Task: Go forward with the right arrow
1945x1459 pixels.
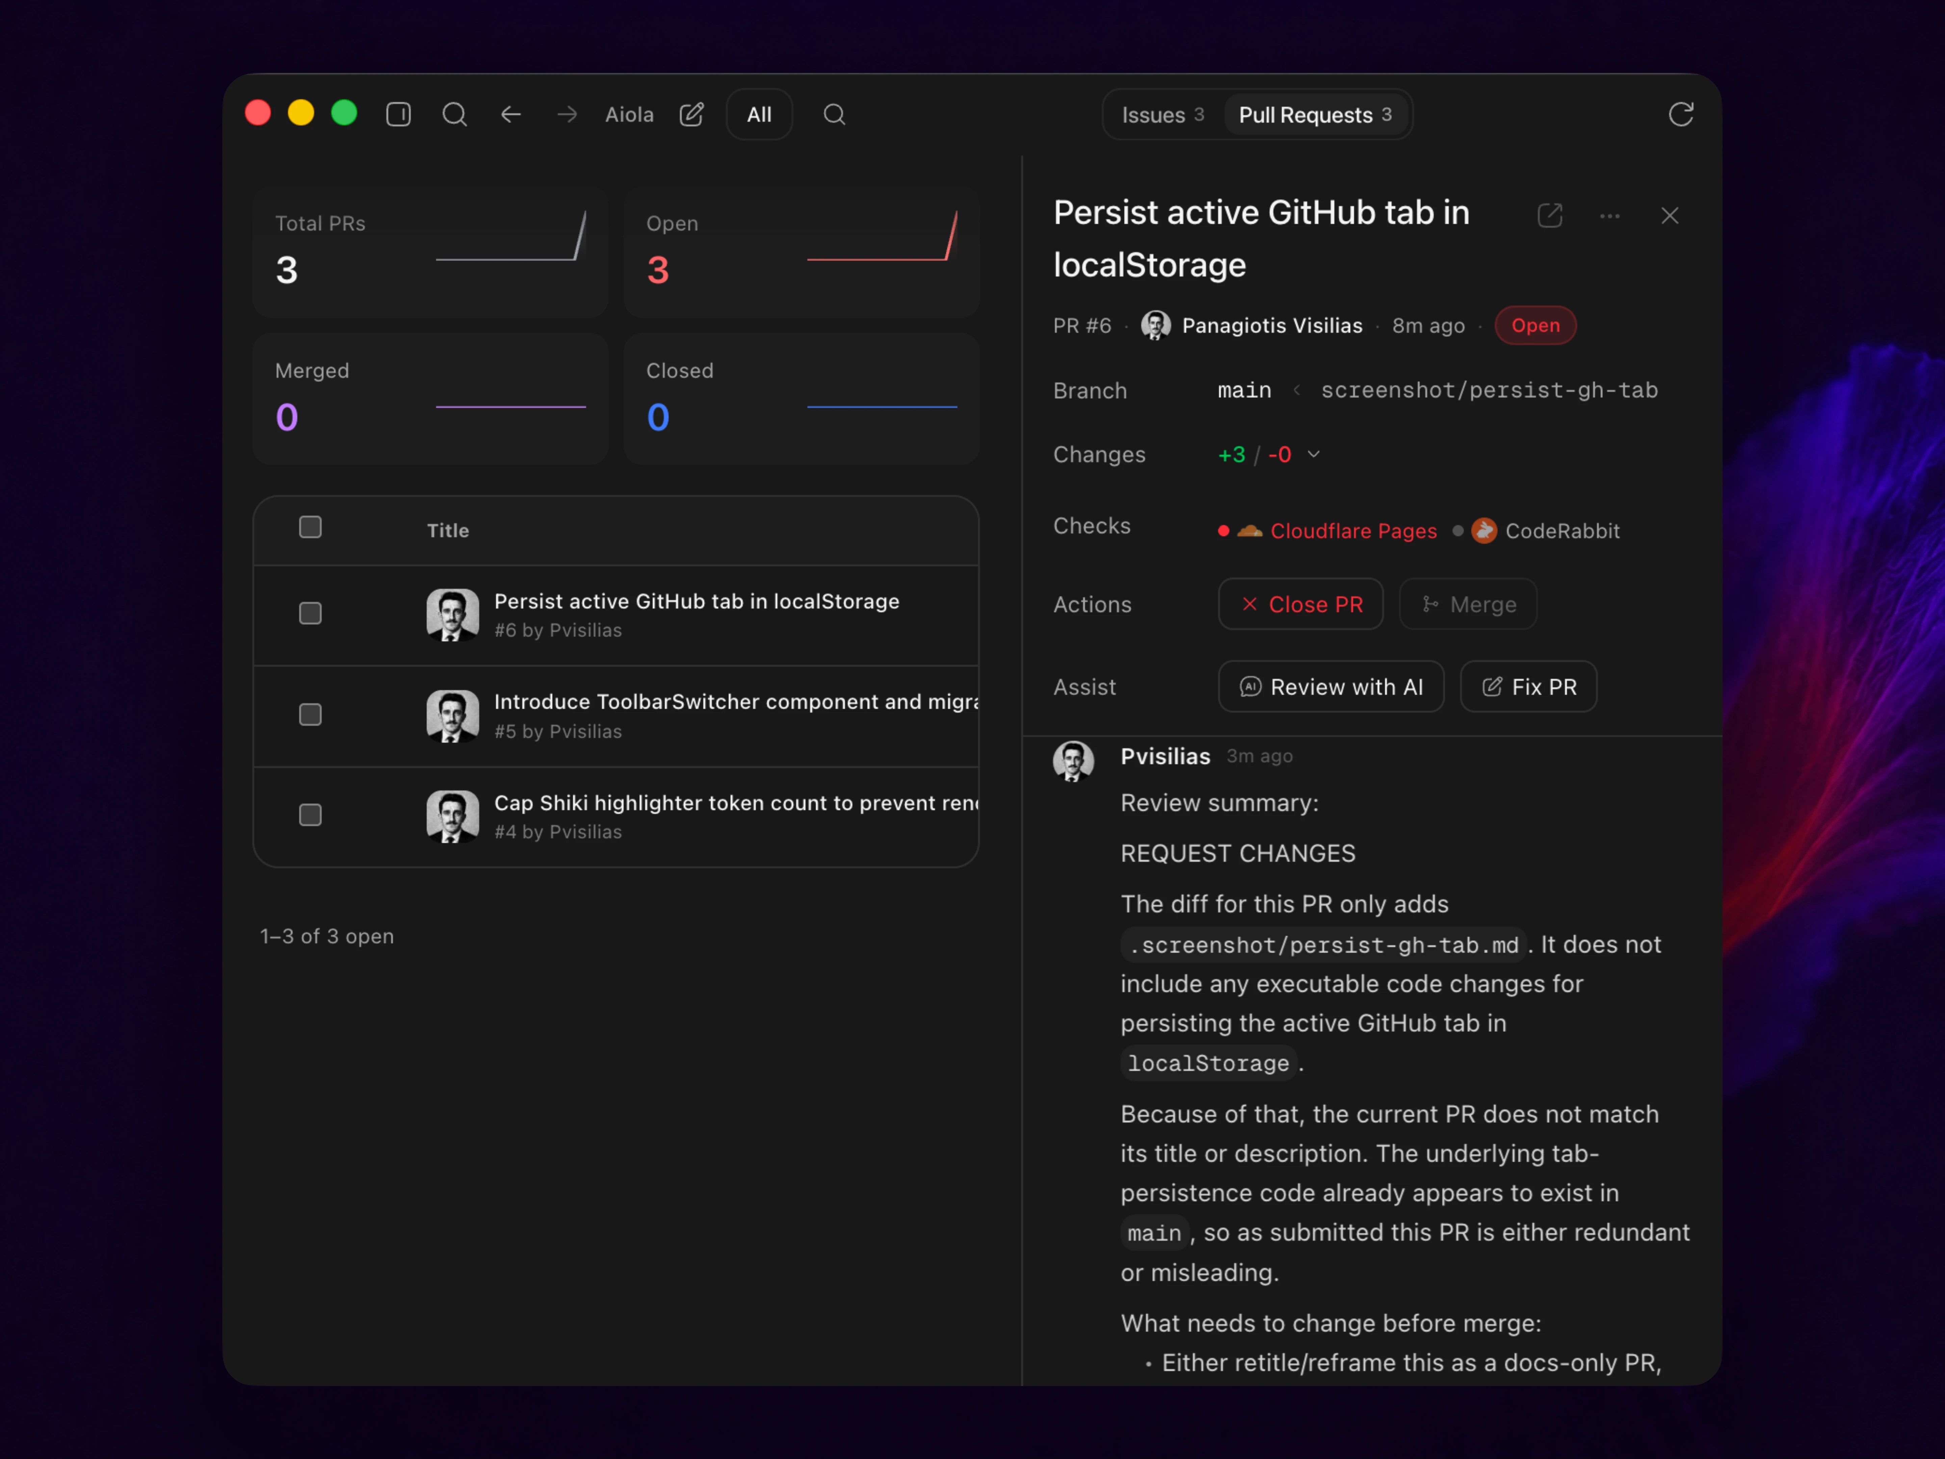Action: click(x=567, y=114)
